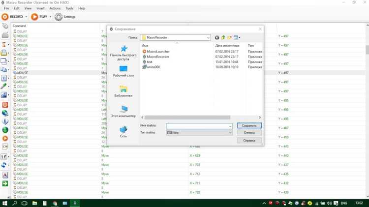The width and height of the screenshot is (369, 207).
Task: Click the file list scroll right arrow
Action: pos(260,118)
